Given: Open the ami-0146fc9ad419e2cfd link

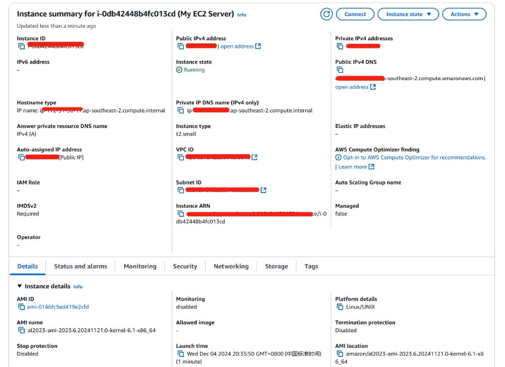Looking at the screenshot, I should [x=58, y=307].
